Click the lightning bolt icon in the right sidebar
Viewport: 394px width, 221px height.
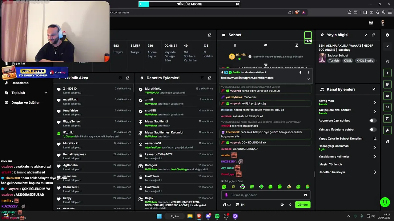(387, 73)
